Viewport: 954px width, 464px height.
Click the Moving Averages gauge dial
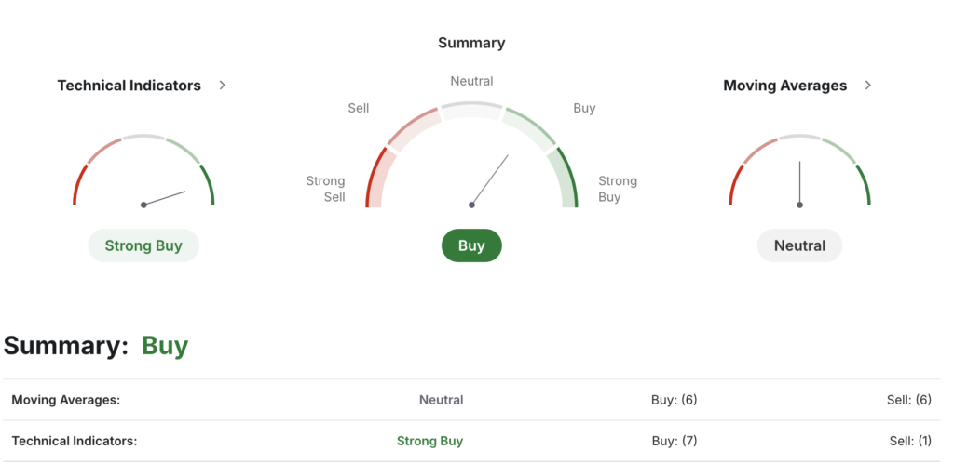point(799,174)
